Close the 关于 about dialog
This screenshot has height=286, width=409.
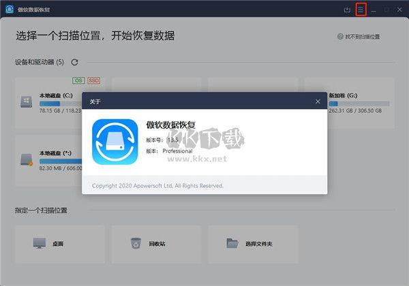[318, 101]
